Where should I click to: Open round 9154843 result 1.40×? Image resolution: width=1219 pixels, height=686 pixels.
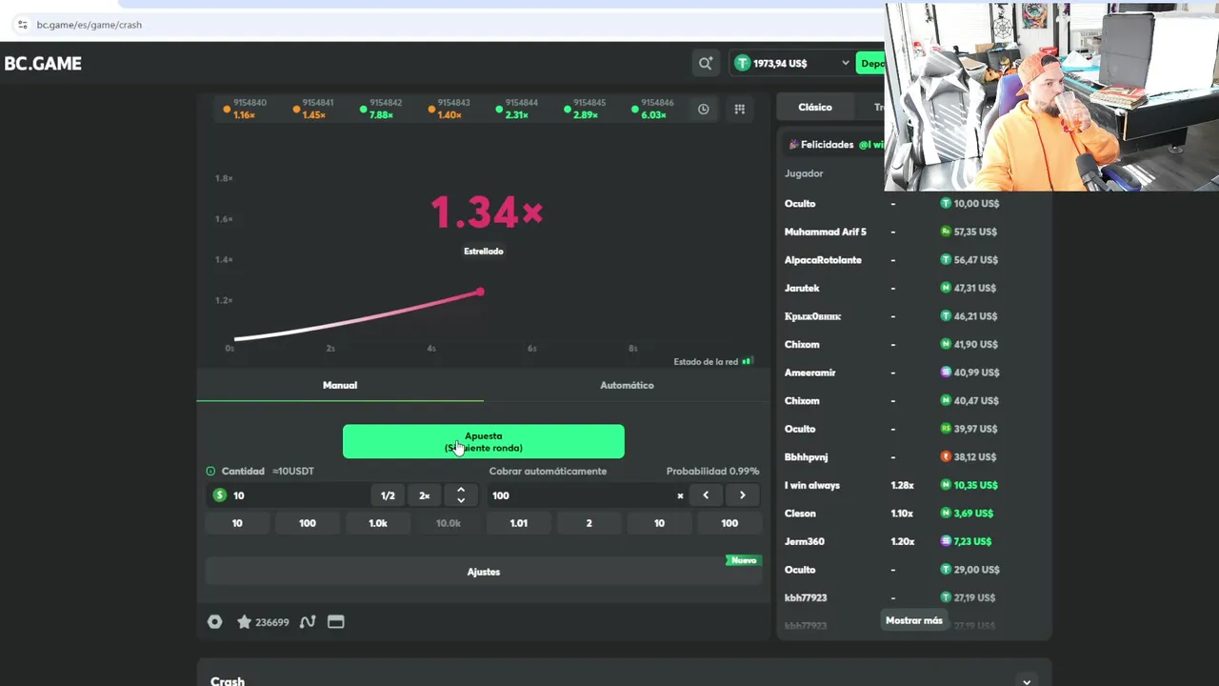click(449, 109)
